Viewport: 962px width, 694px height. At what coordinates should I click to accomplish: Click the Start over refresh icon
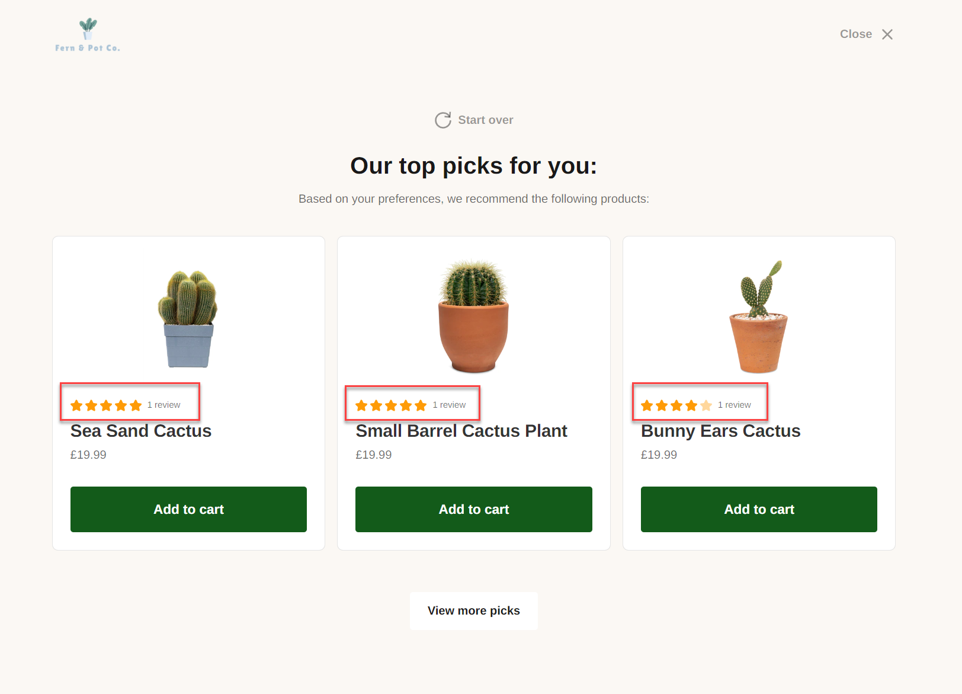point(442,120)
